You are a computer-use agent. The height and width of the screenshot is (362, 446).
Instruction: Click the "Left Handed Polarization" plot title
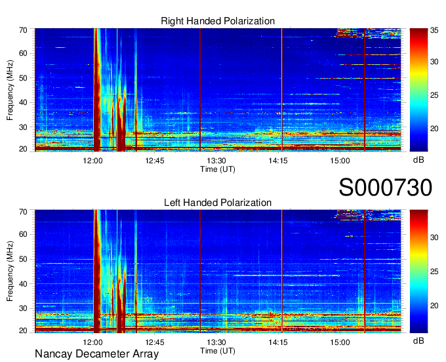point(218,203)
